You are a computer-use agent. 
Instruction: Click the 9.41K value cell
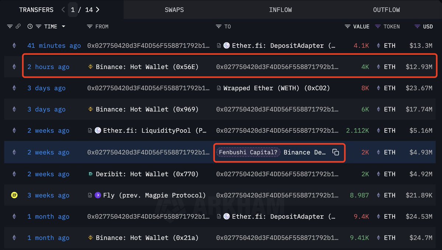pos(359,238)
